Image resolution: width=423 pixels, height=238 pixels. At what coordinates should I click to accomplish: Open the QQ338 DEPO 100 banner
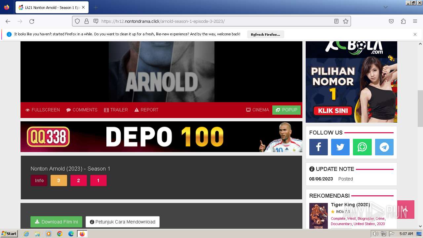pos(161,137)
